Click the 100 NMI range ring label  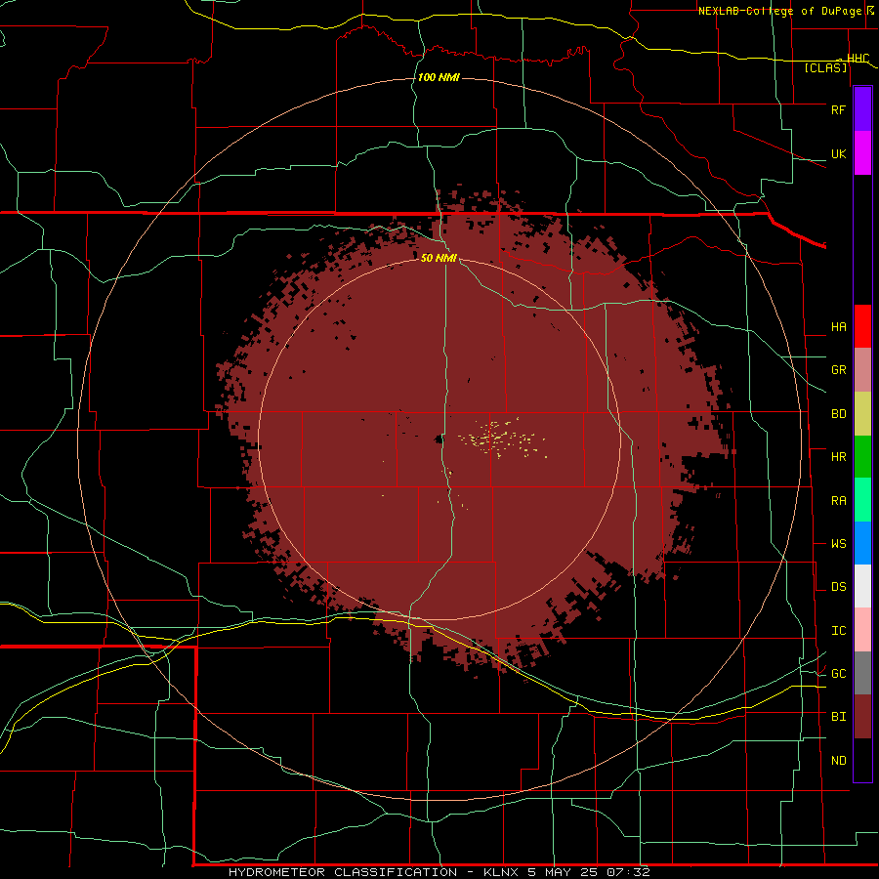coord(439,77)
